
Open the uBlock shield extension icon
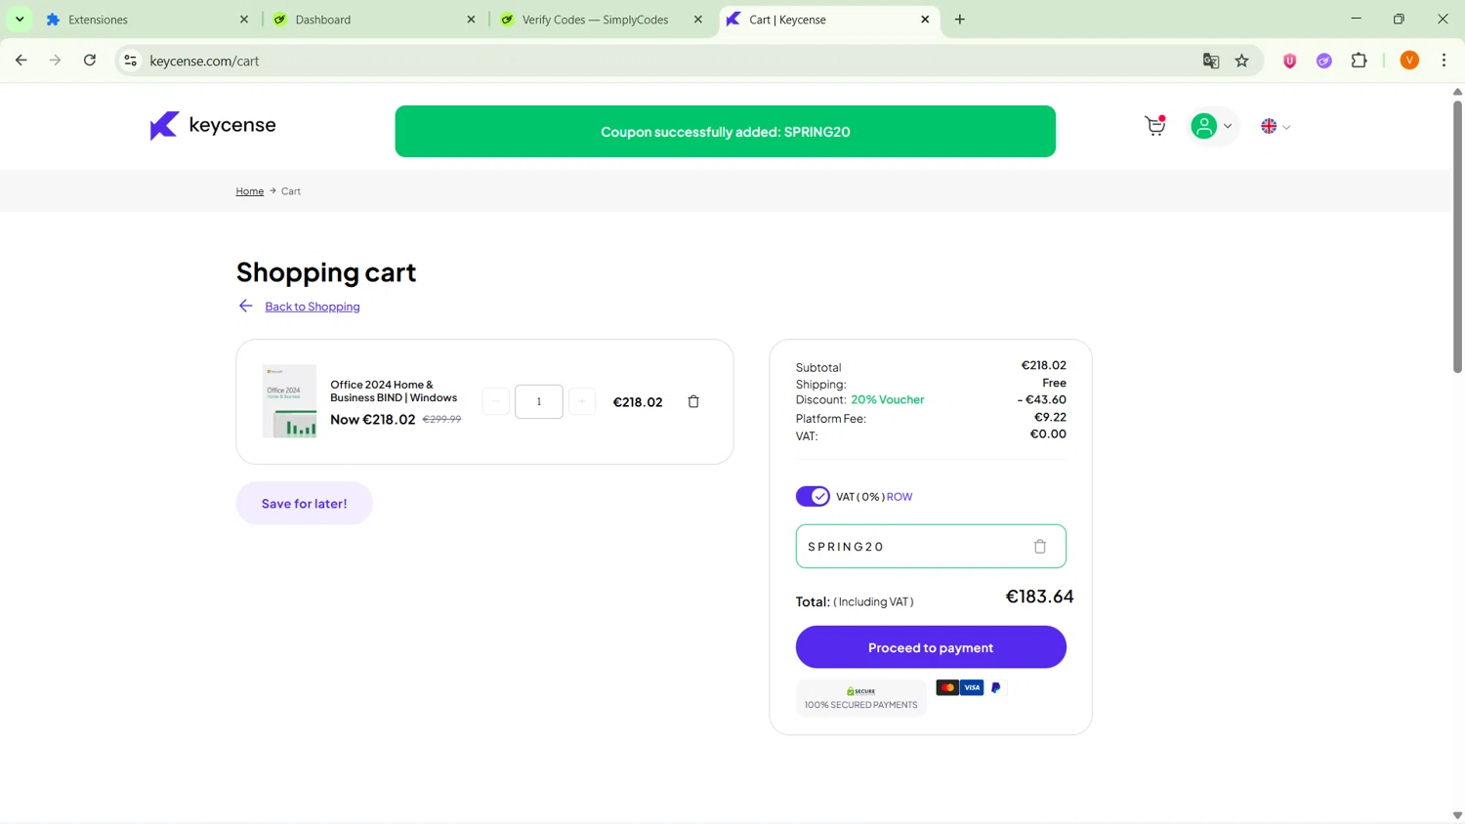(x=1289, y=61)
